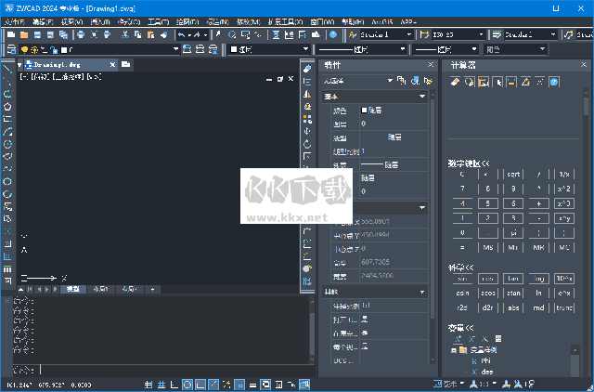Open the color control dropdown
The height and width of the screenshot is (392, 594).
click(x=305, y=49)
